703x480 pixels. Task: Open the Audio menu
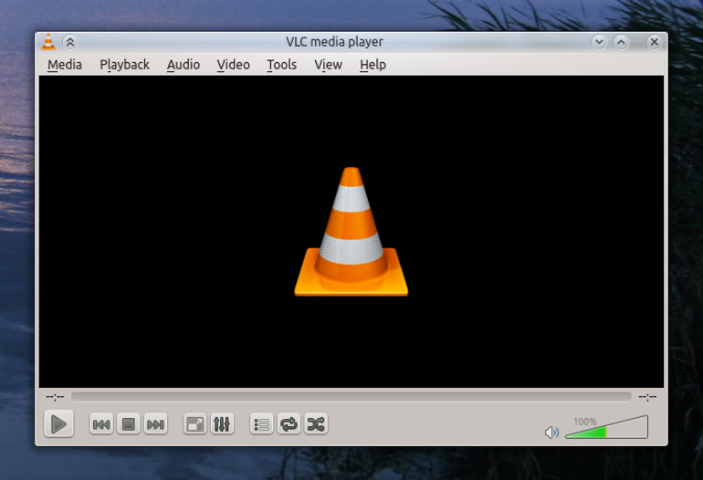pyautogui.click(x=184, y=65)
